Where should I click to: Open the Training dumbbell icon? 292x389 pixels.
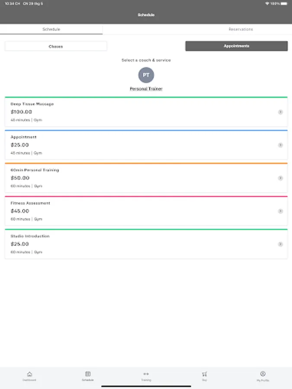coord(146,374)
